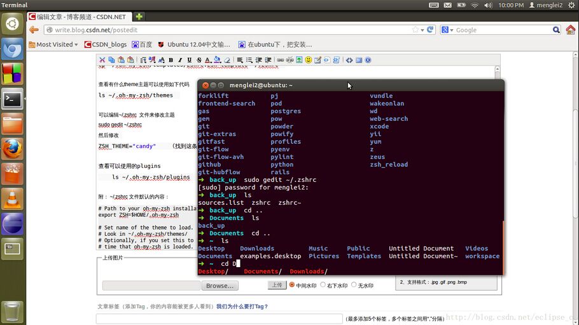579x325 pixels.
Task: Open the Dash home launcher icon
Action: [13, 24]
